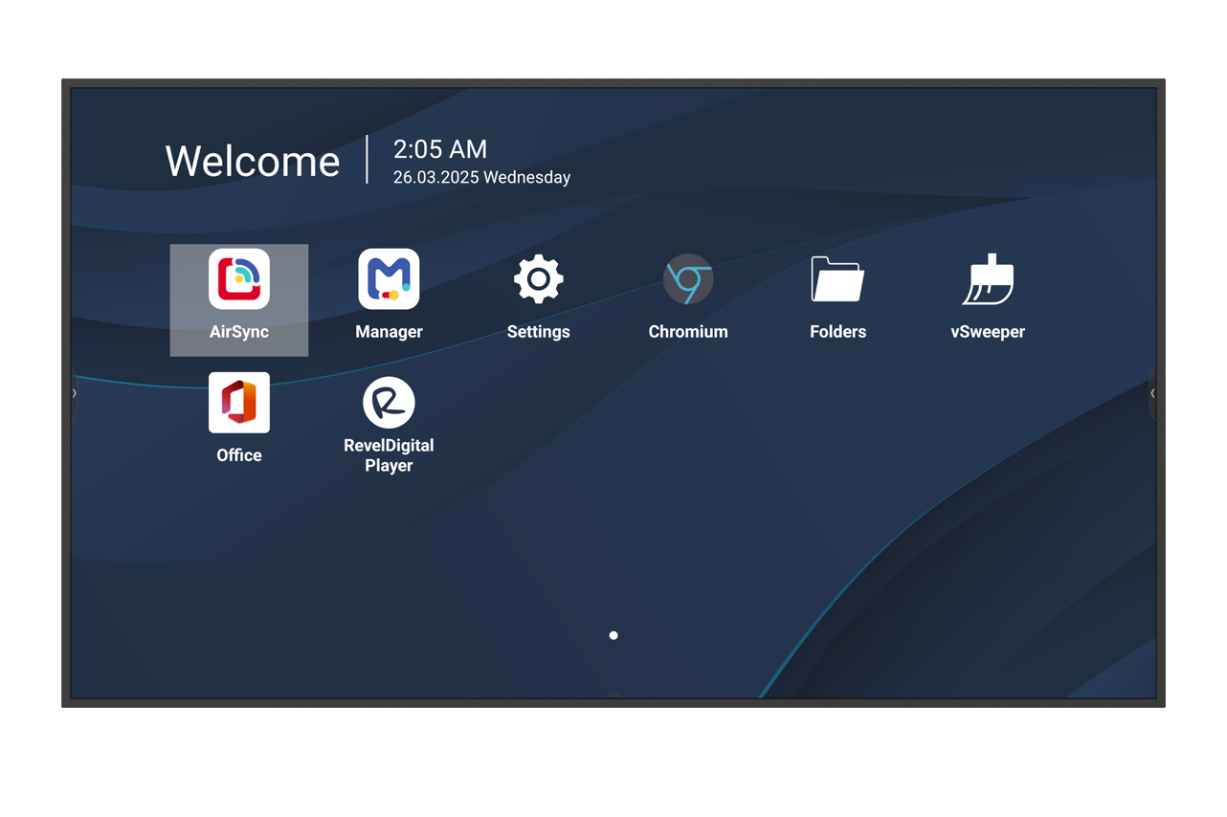Open the Office app icon
This screenshot has height=817, width=1227.
(x=239, y=403)
